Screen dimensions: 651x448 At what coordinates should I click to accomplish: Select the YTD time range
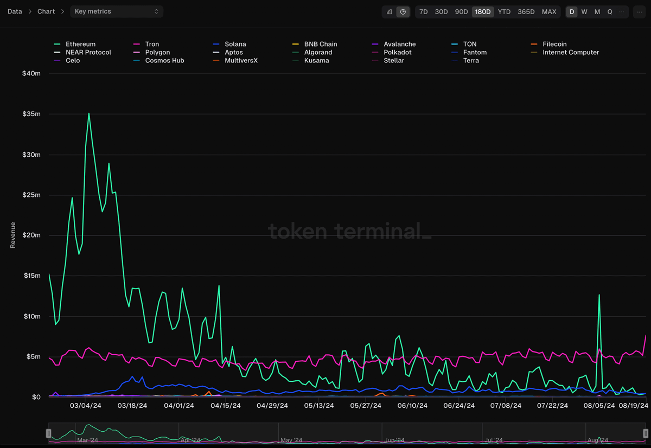click(505, 11)
